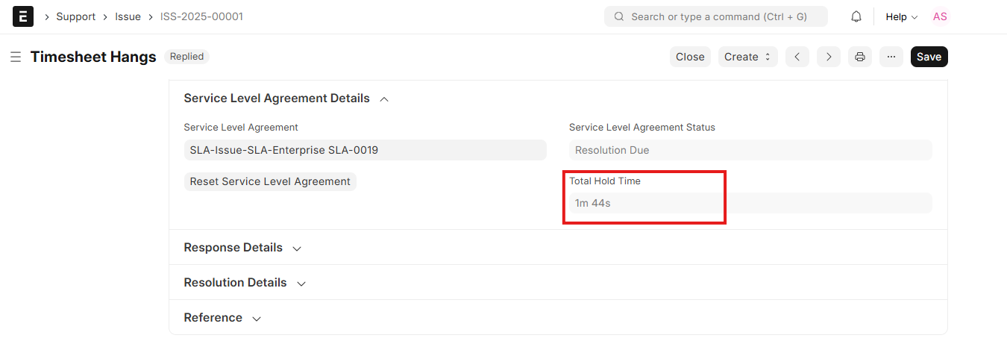Navigate to the Support breadcrumb
The height and width of the screenshot is (344, 1007).
tap(76, 16)
